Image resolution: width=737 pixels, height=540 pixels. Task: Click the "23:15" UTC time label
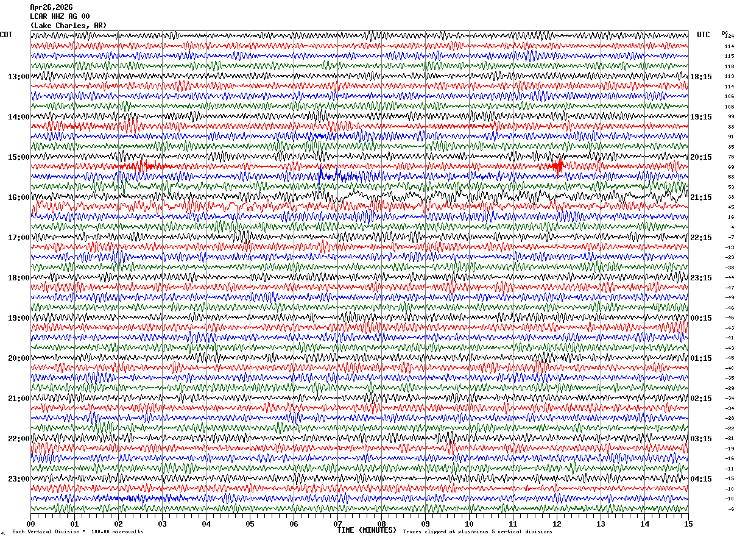[701, 278]
